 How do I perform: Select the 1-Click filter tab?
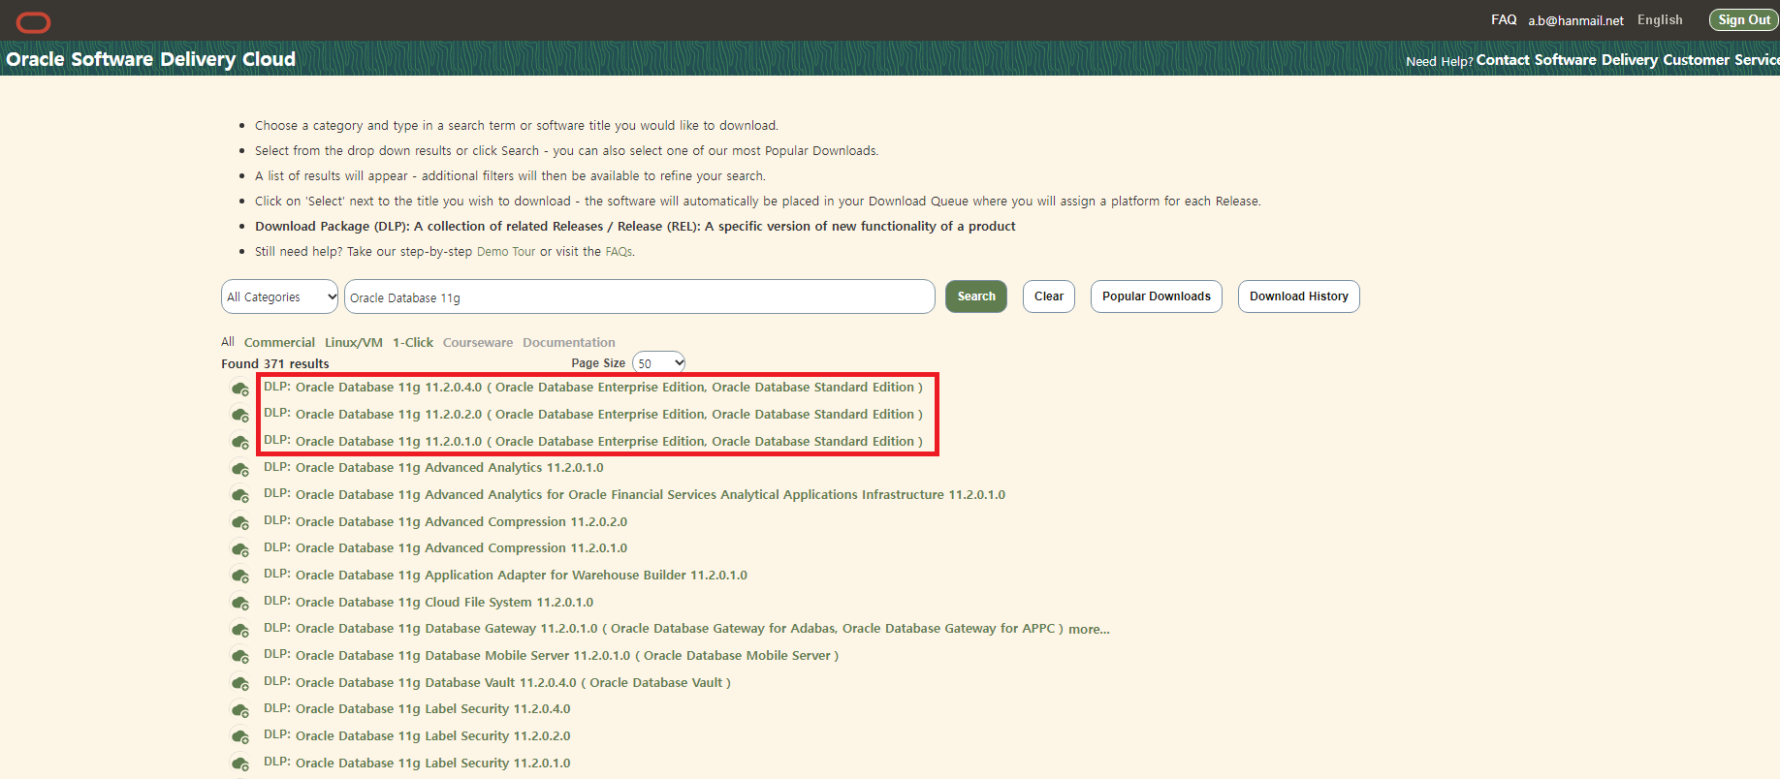point(413,342)
